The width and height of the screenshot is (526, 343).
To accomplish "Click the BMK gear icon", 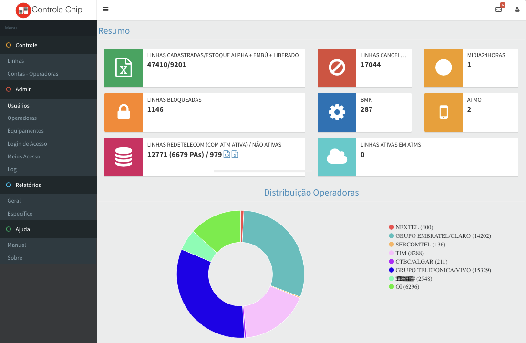I will point(337,112).
